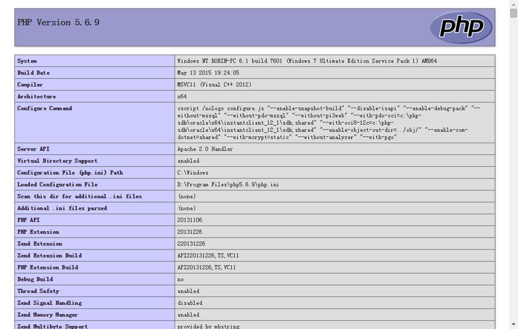The height and width of the screenshot is (329, 518).
Task: Click the PHP Version 5.6.9 heading
Action: click(58, 22)
